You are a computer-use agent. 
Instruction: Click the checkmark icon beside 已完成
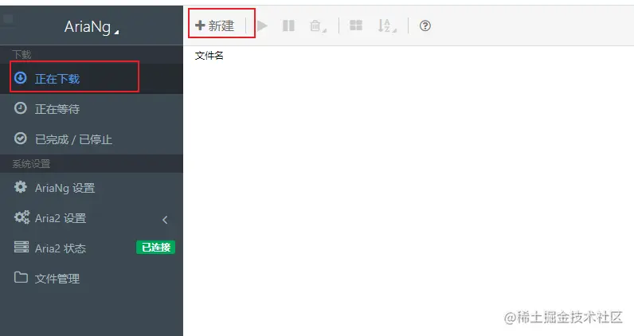point(21,139)
